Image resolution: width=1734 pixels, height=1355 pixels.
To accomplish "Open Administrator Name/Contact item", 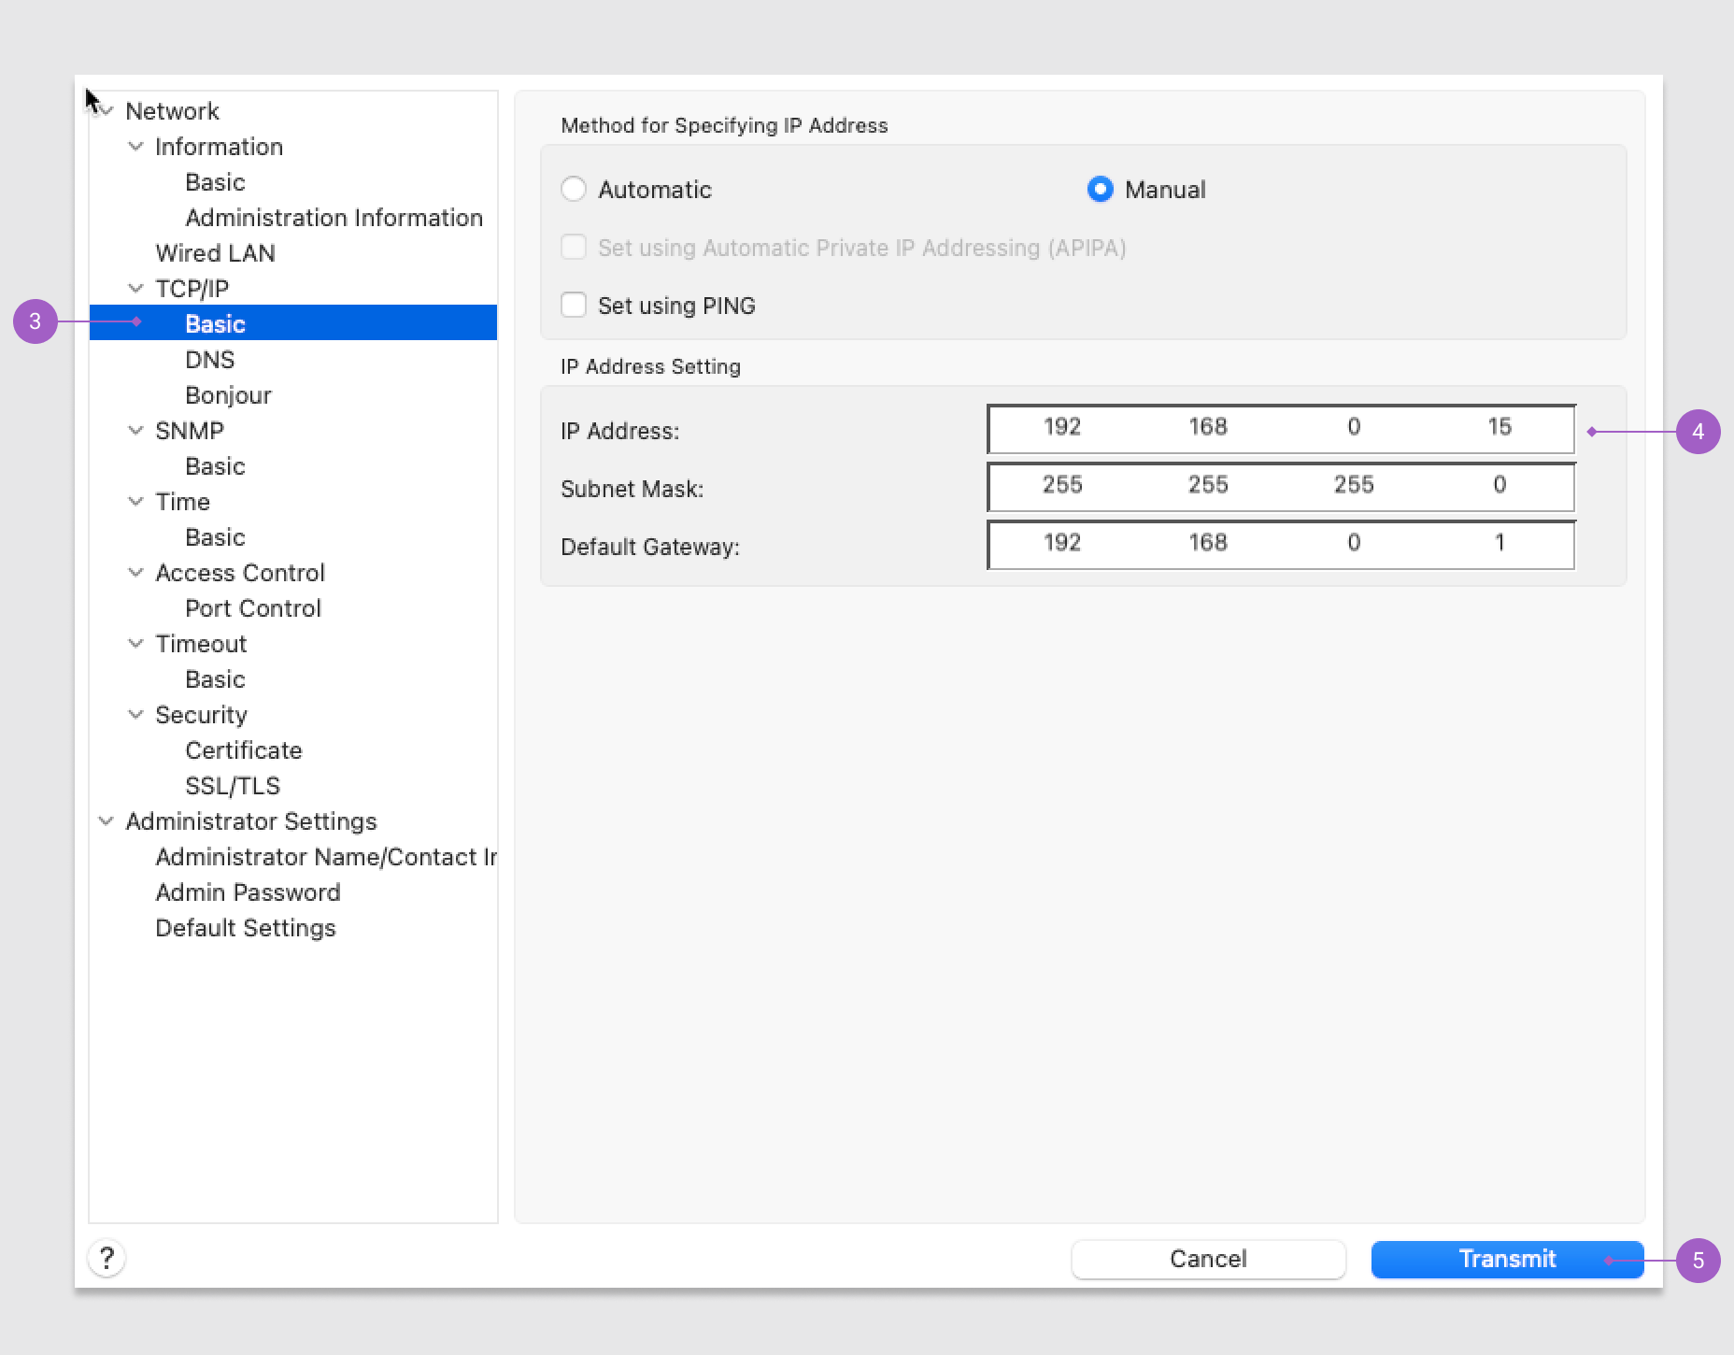I will (x=326, y=857).
